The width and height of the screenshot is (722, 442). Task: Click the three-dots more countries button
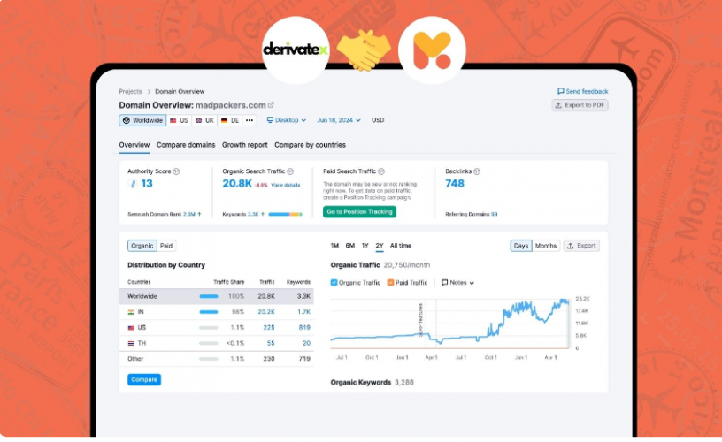point(250,120)
